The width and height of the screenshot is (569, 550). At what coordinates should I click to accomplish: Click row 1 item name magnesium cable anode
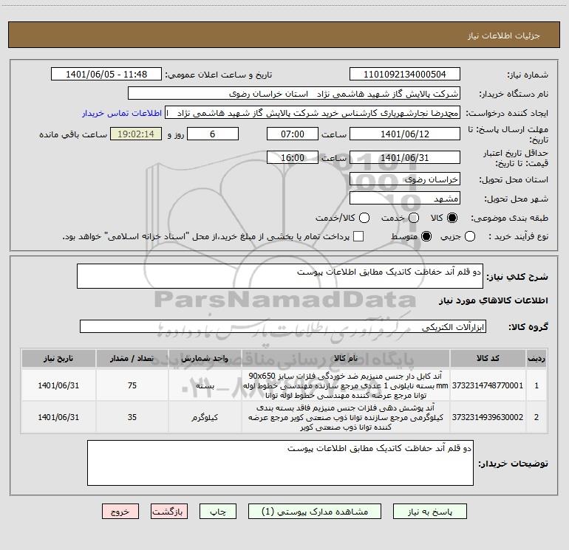[x=346, y=385]
